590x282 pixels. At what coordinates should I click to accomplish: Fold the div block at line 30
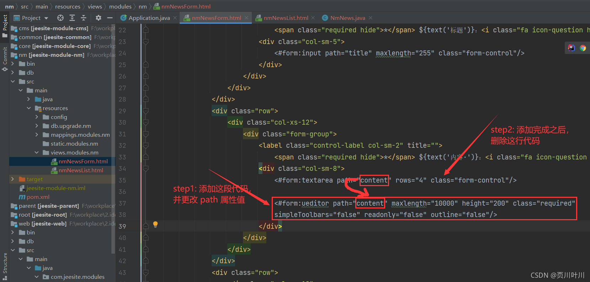coord(146,122)
